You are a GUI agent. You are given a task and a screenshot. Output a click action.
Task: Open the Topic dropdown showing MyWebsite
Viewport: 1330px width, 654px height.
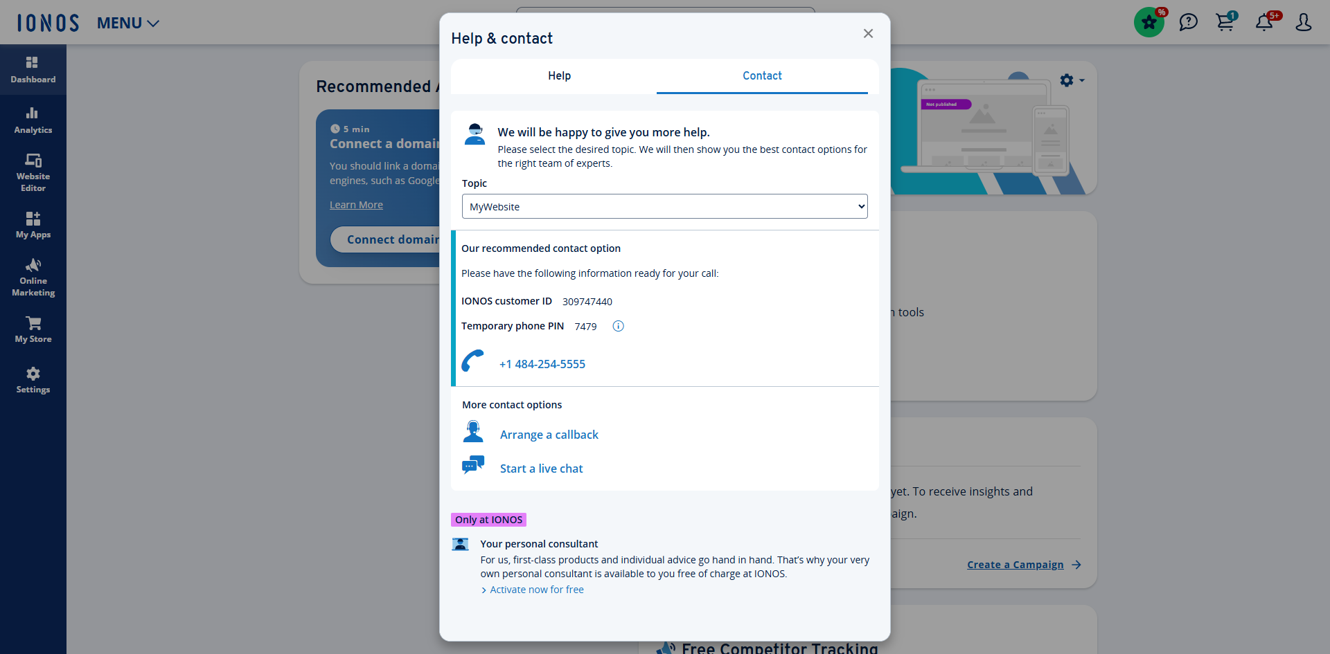[x=664, y=206]
